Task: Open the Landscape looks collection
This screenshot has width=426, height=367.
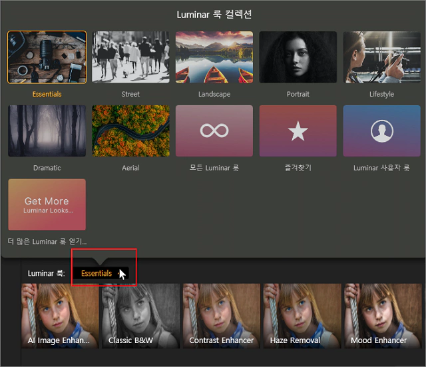Action: (214, 57)
